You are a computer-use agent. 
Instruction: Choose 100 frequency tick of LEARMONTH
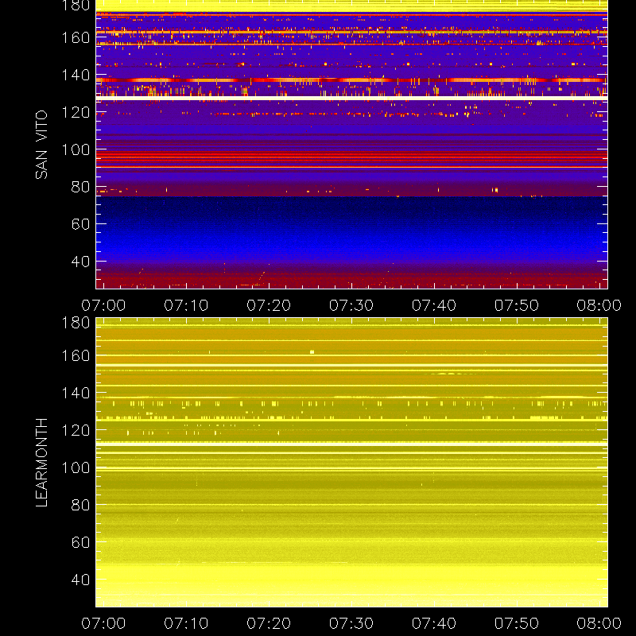tap(76, 468)
